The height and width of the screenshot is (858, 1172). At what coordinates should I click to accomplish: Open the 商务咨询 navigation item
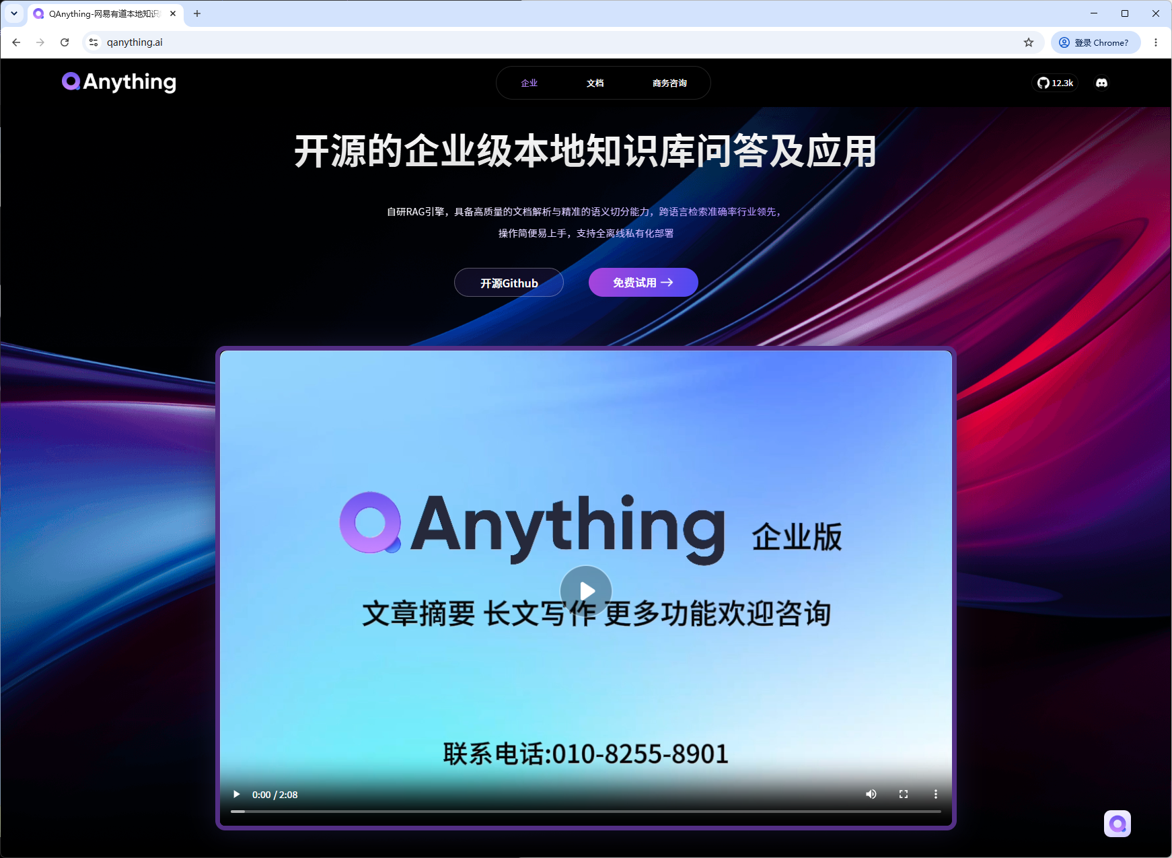click(670, 83)
